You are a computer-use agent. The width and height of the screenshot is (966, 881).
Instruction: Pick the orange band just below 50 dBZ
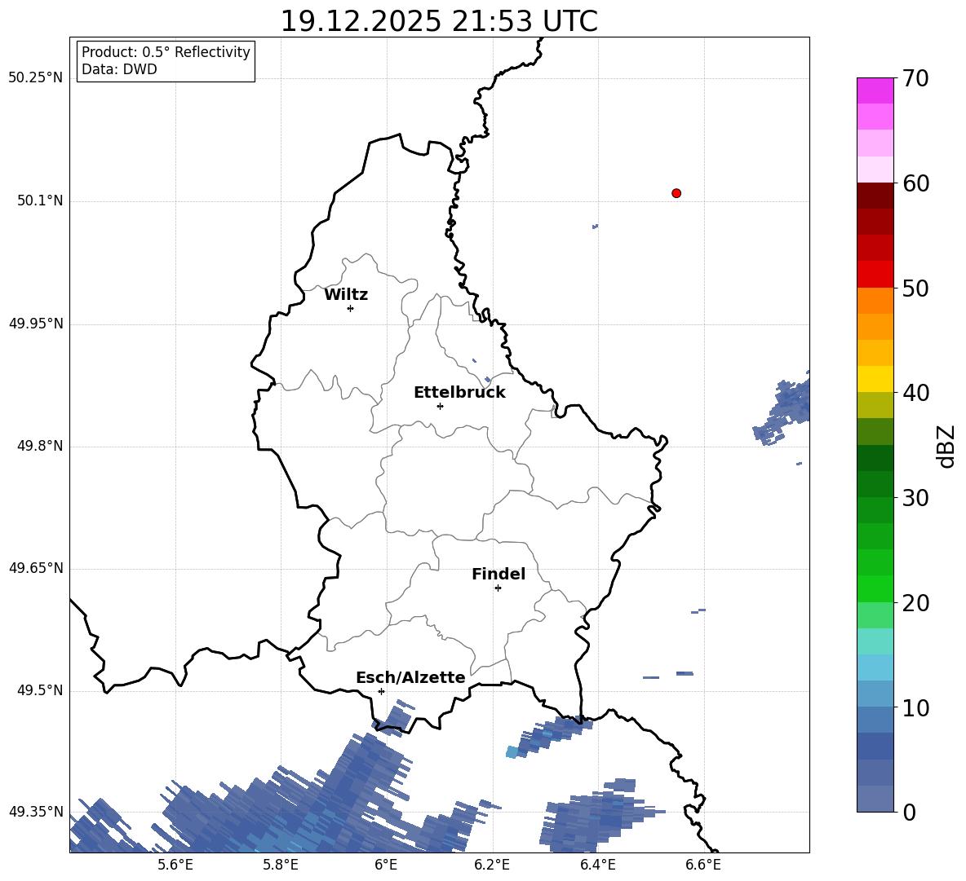[875, 301]
